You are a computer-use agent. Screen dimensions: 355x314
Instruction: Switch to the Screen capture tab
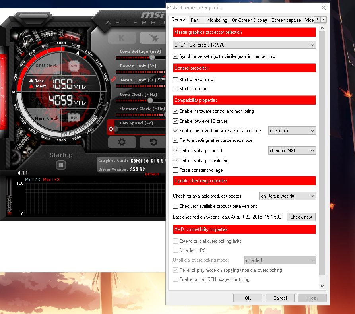[x=286, y=20]
